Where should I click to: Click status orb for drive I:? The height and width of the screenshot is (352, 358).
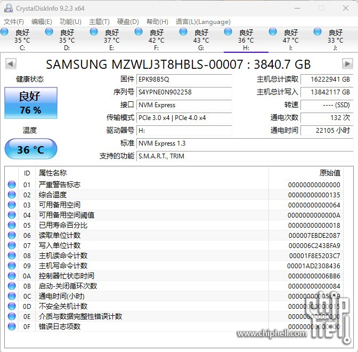tap(273, 31)
